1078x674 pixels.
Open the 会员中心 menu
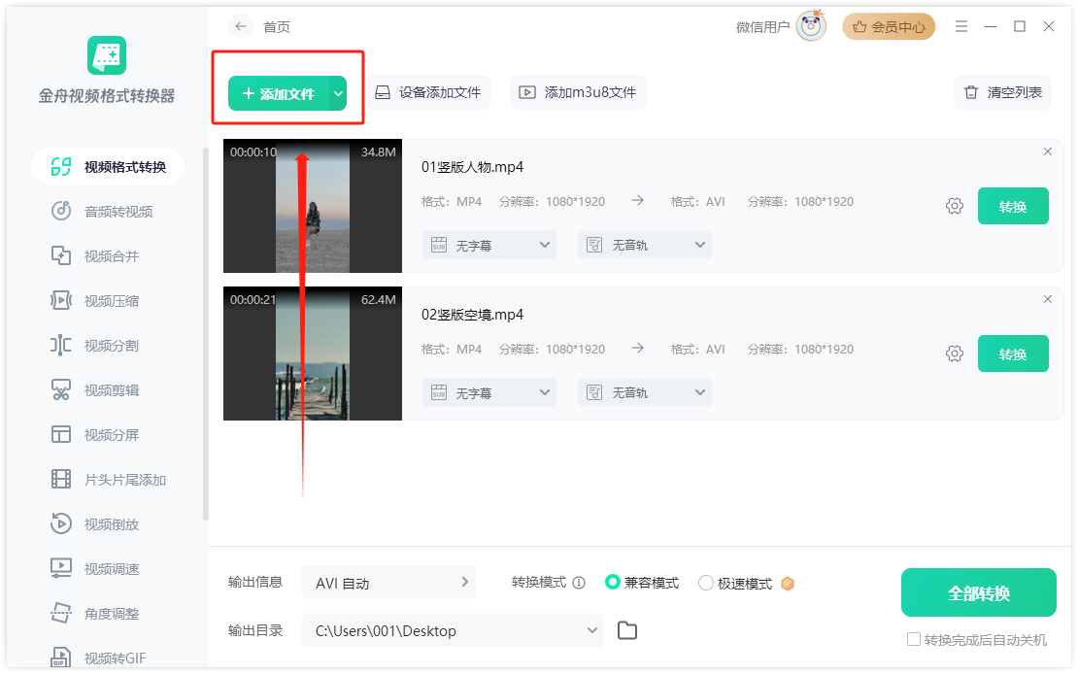coord(889,26)
